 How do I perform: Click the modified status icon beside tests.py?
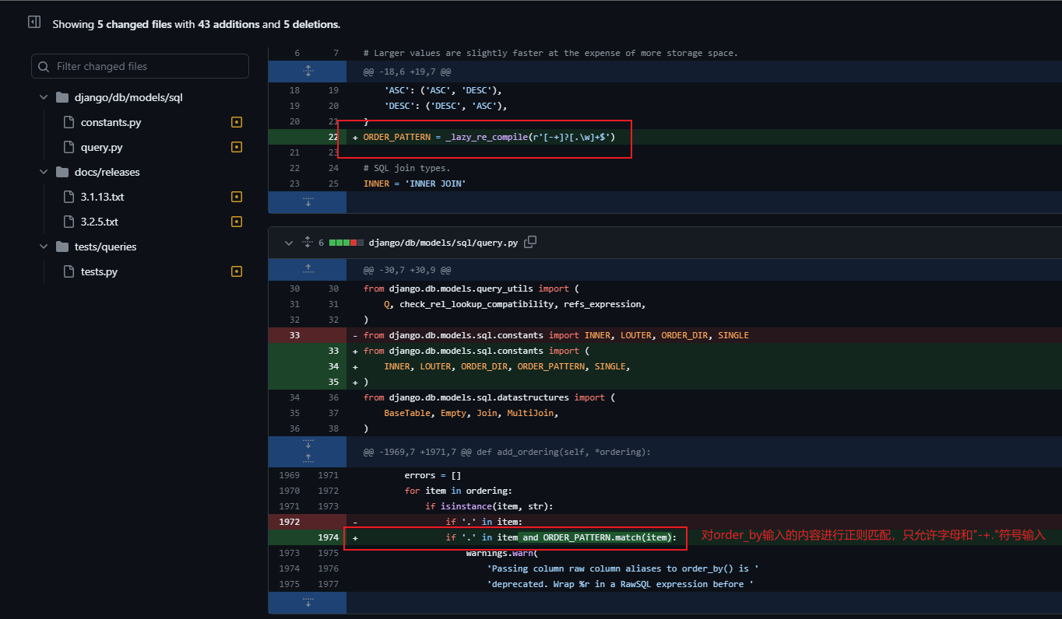(236, 271)
